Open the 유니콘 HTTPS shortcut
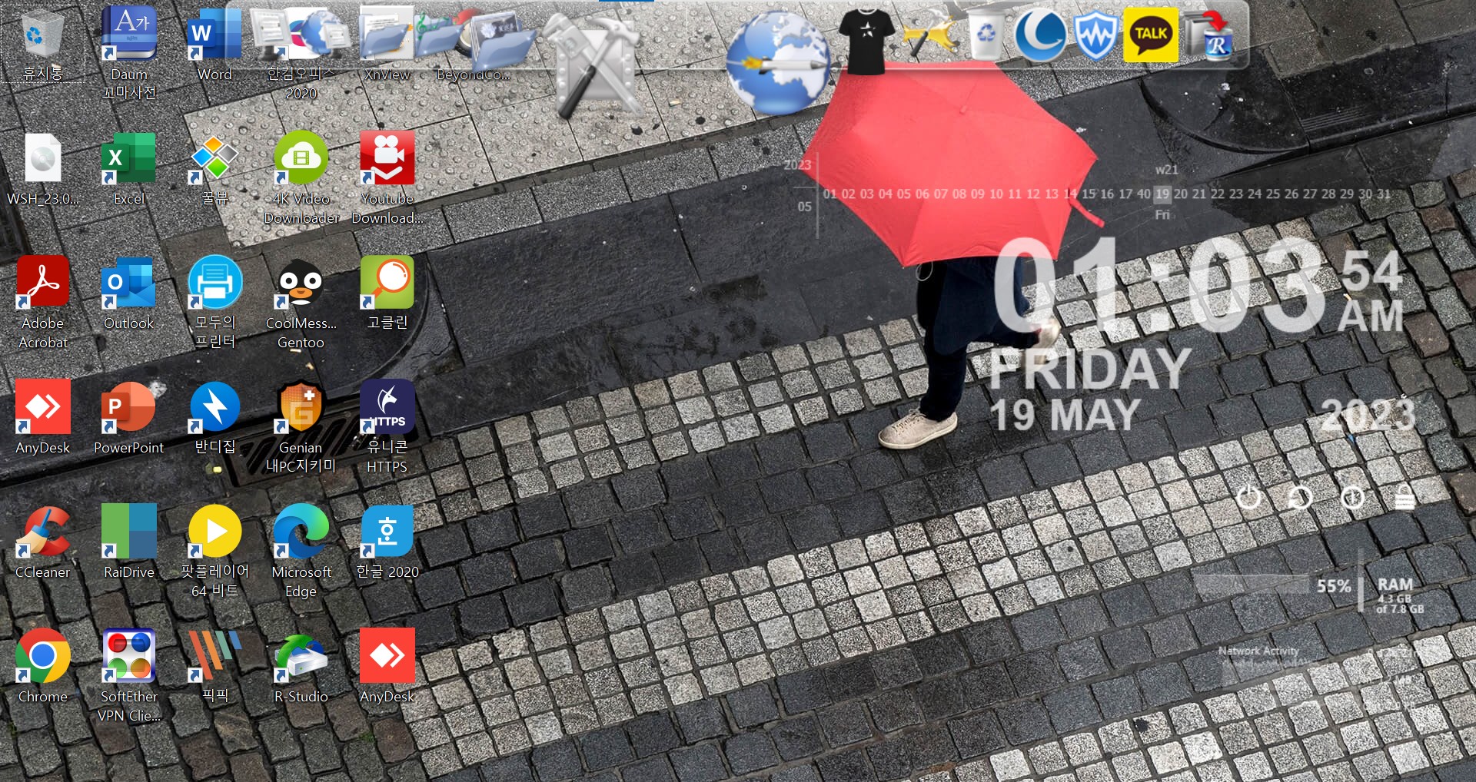The height and width of the screenshot is (782, 1476). (387, 427)
